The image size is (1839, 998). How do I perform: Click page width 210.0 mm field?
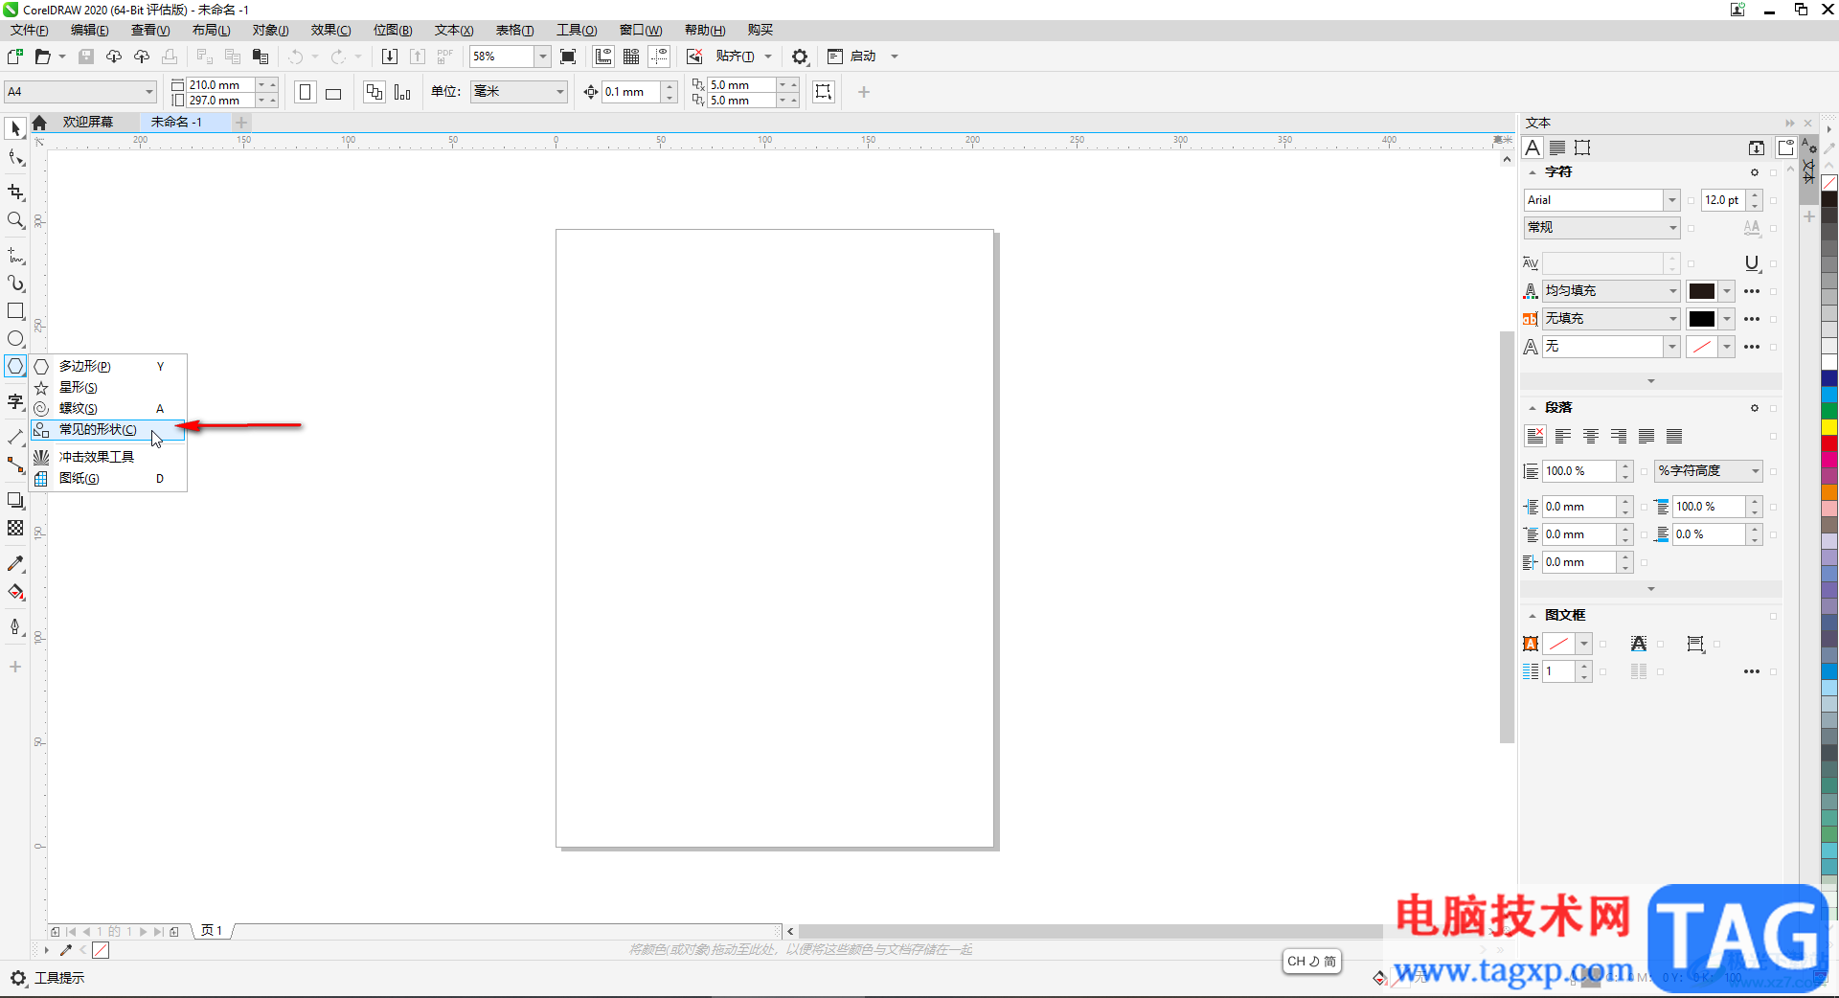tap(220, 84)
